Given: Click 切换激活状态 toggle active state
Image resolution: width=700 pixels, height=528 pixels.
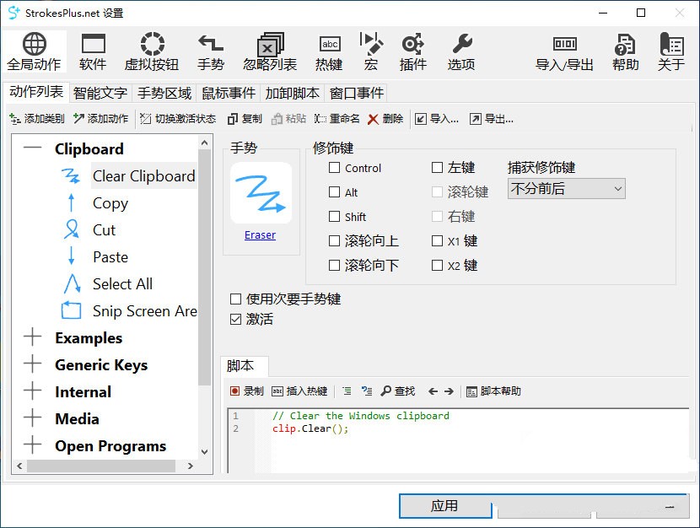Looking at the screenshot, I should tap(178, 119).
